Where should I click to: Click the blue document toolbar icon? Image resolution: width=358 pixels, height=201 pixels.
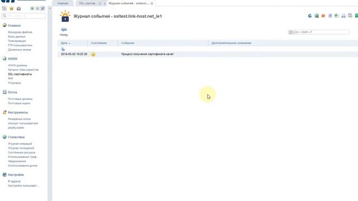[330, 16]
